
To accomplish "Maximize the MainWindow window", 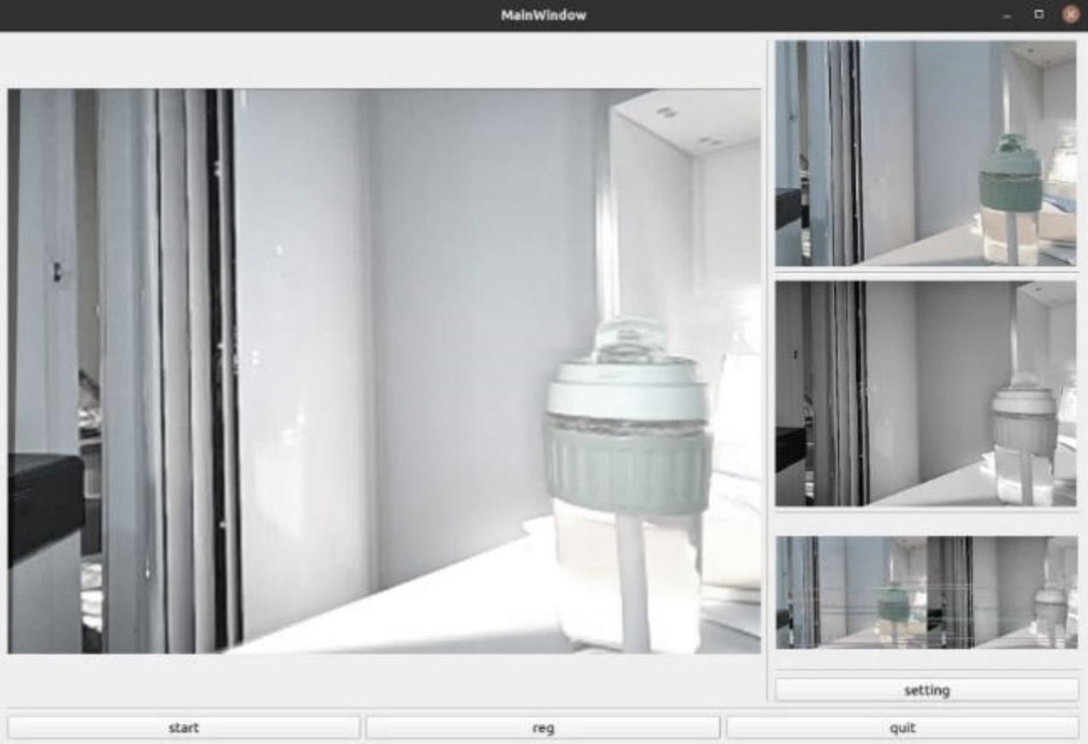I will tap(1039, 15).
